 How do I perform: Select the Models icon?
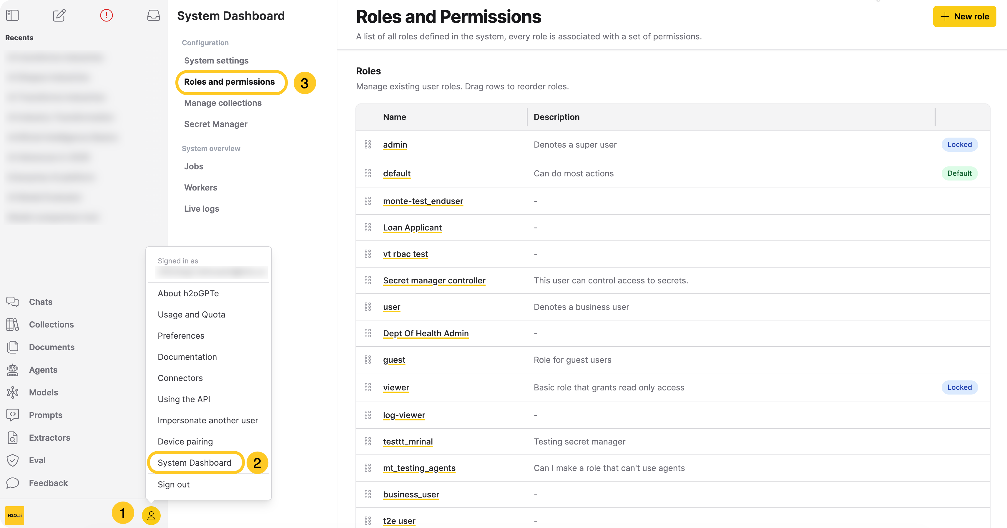(x=13, y=392)
